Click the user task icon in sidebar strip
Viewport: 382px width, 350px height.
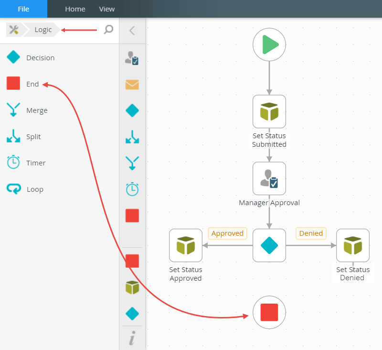132,58
